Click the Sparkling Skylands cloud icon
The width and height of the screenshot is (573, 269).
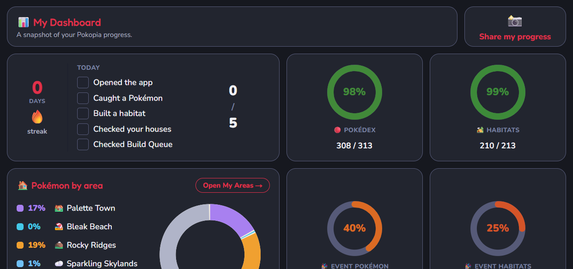click(x=59, y=263)
